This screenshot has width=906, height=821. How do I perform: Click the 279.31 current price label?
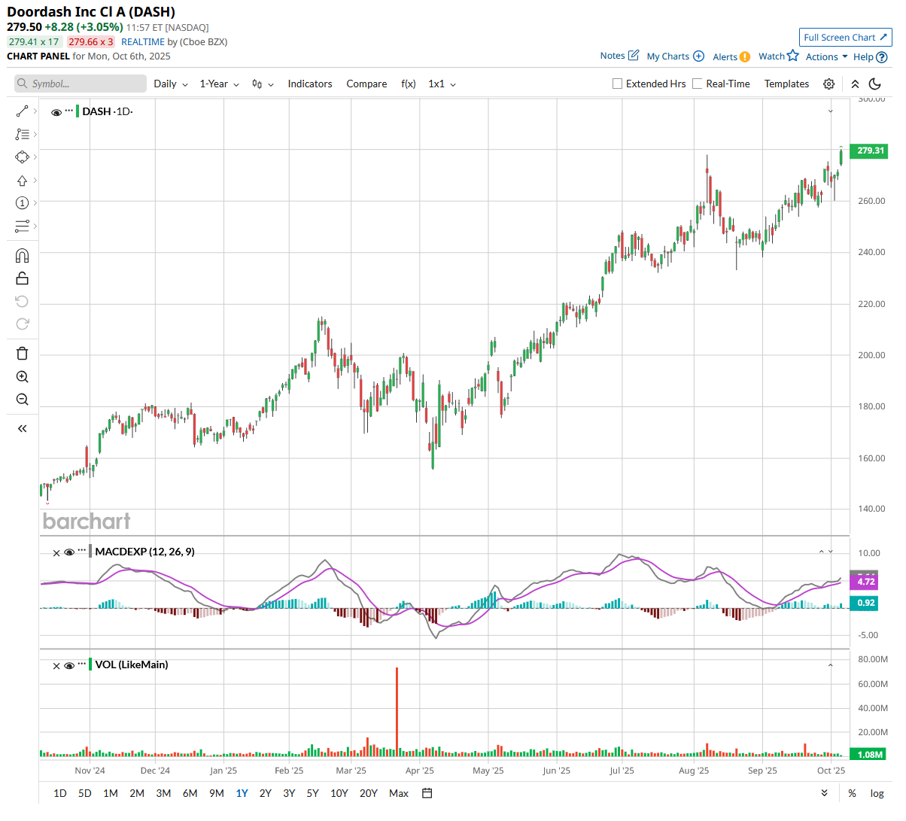tap(869, 151)
